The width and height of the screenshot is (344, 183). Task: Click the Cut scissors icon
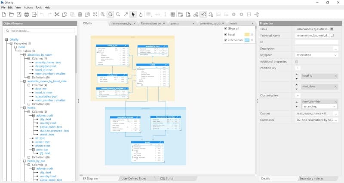[x=57, y=15]
